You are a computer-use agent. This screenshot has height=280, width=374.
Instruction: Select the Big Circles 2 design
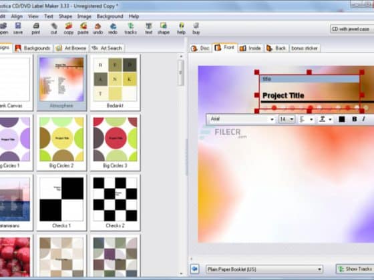pos(61,143)
